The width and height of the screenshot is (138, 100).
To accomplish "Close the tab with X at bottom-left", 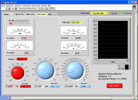I will pos(9,98).
